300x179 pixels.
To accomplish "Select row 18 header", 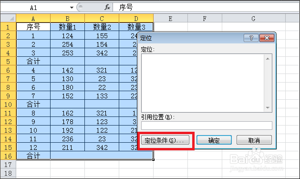I will (x=8, y=173).
